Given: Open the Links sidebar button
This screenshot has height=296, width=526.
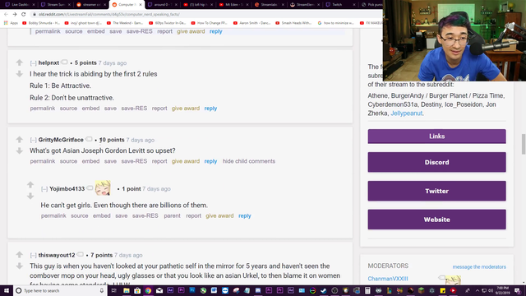Looking at the screenshot, I should (x=436, y=136).
